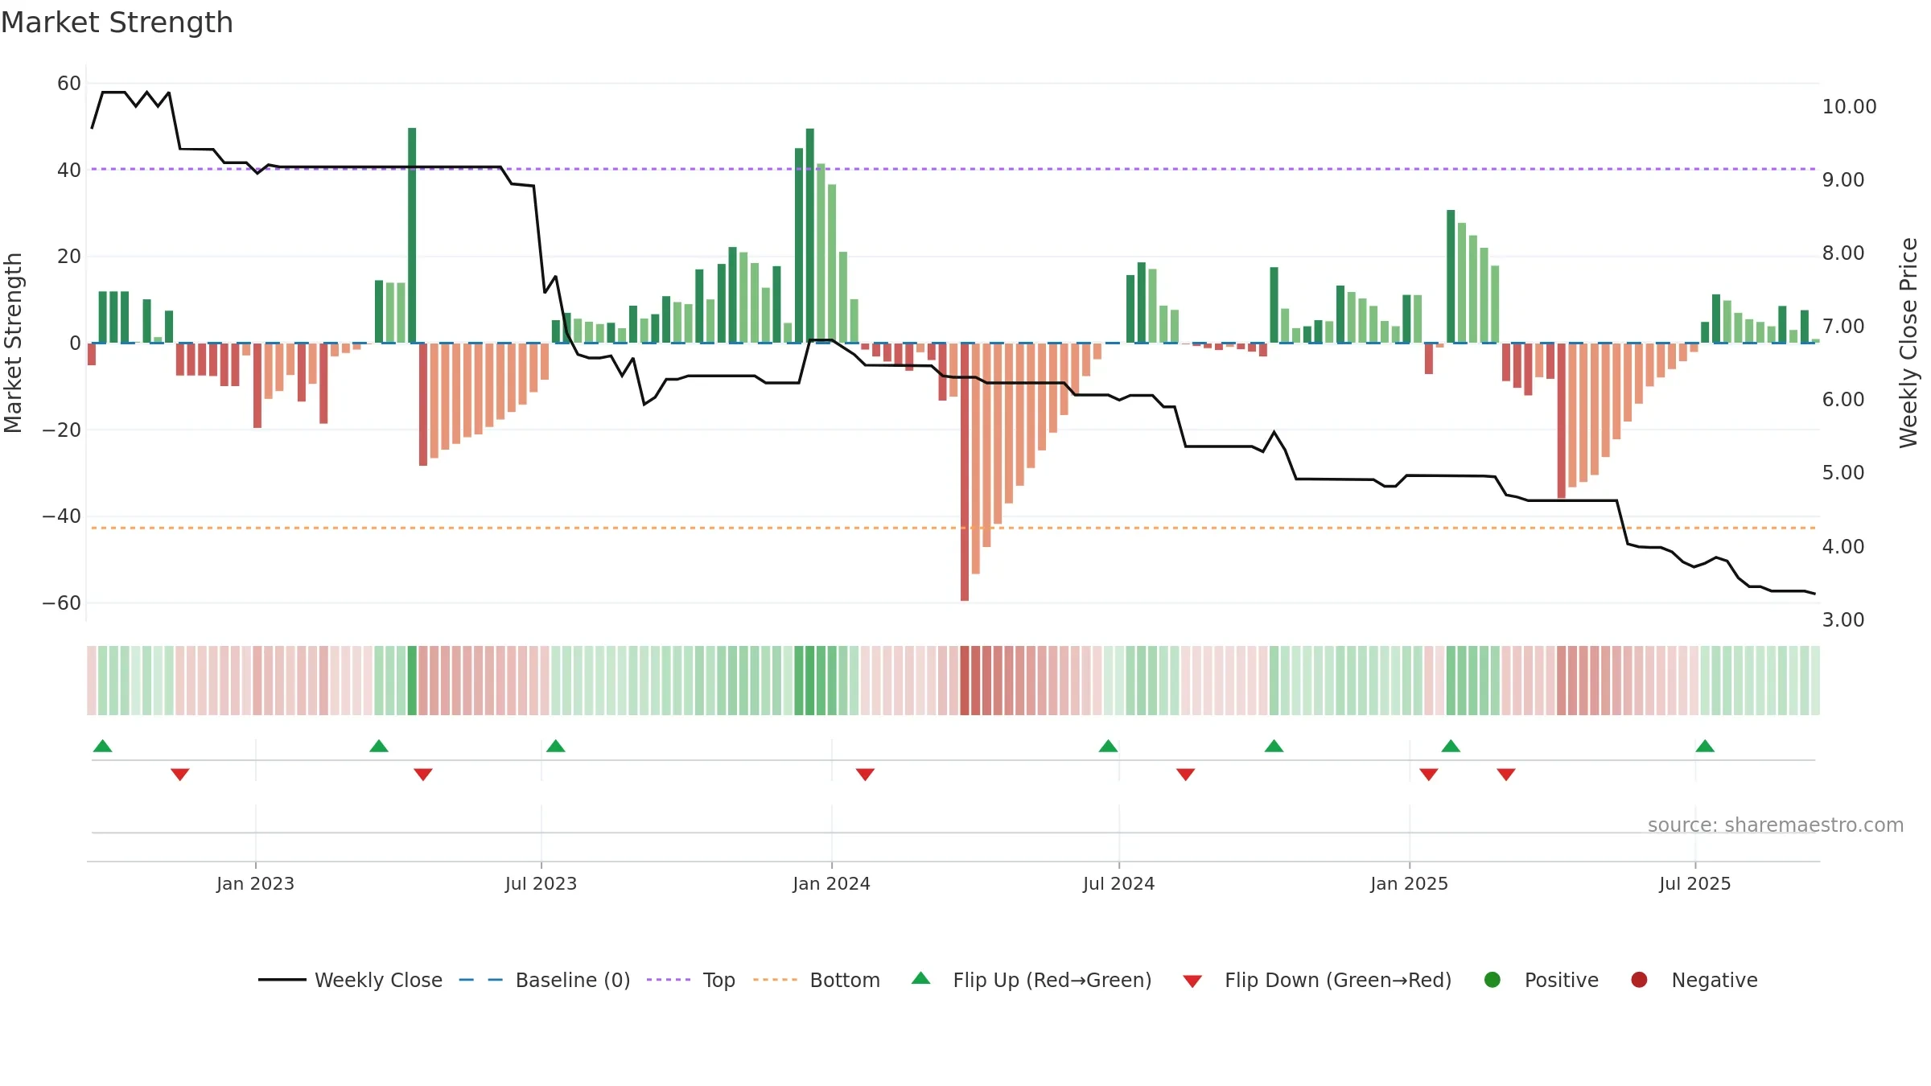Click the green Positive circle in legend
The width and height of the screenshot is (1931, 1086).
pos(1493,980)
